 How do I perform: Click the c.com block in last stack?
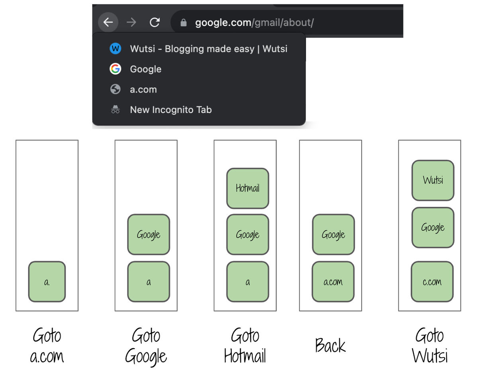pos(432,282)
